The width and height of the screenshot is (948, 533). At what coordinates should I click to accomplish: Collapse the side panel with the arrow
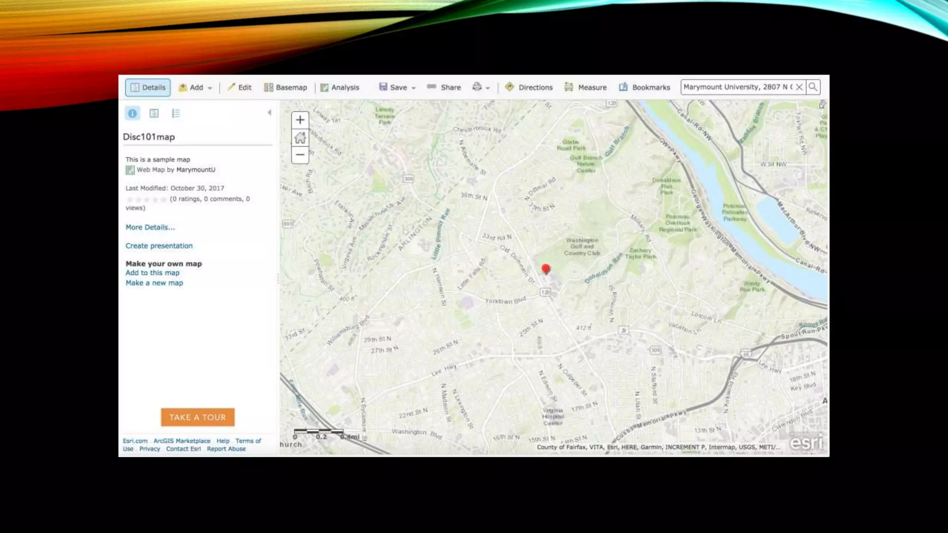pos(269,112)
